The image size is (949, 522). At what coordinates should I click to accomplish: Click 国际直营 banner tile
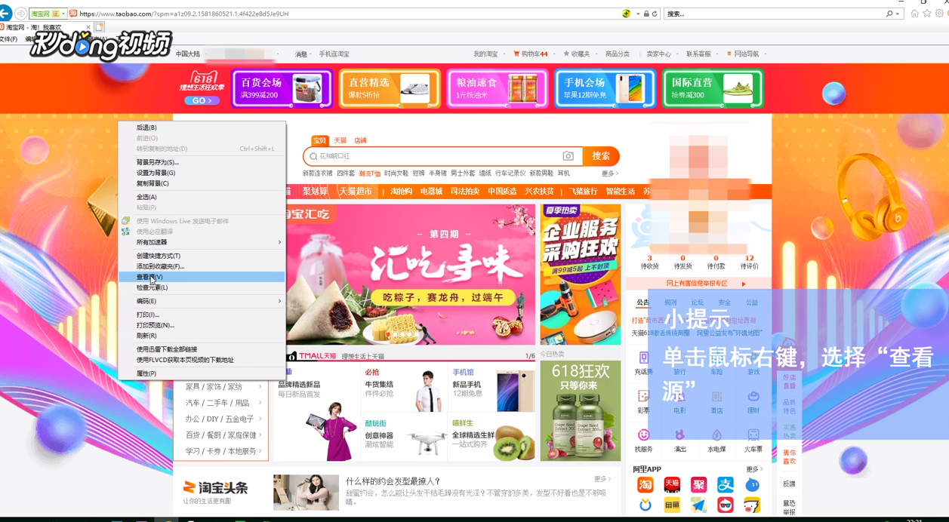713,88
